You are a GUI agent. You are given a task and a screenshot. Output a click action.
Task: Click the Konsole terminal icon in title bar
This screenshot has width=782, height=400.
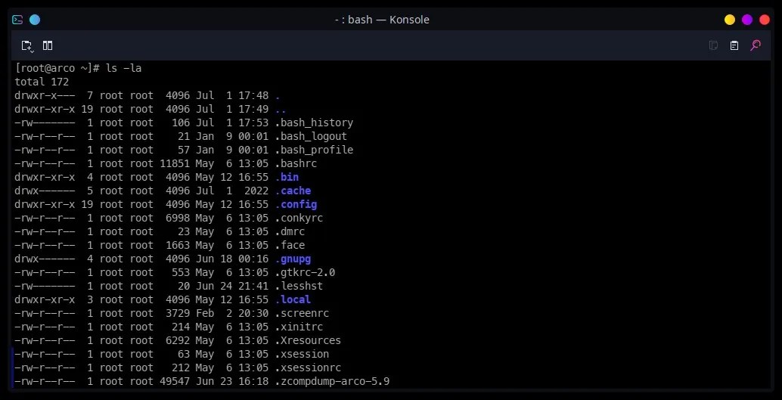pyautogui.click(x=17, y=20)
